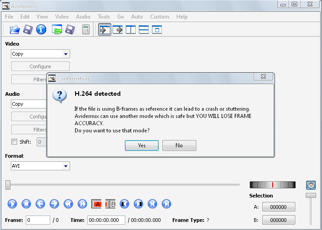Select the input display mode icon

105,30
